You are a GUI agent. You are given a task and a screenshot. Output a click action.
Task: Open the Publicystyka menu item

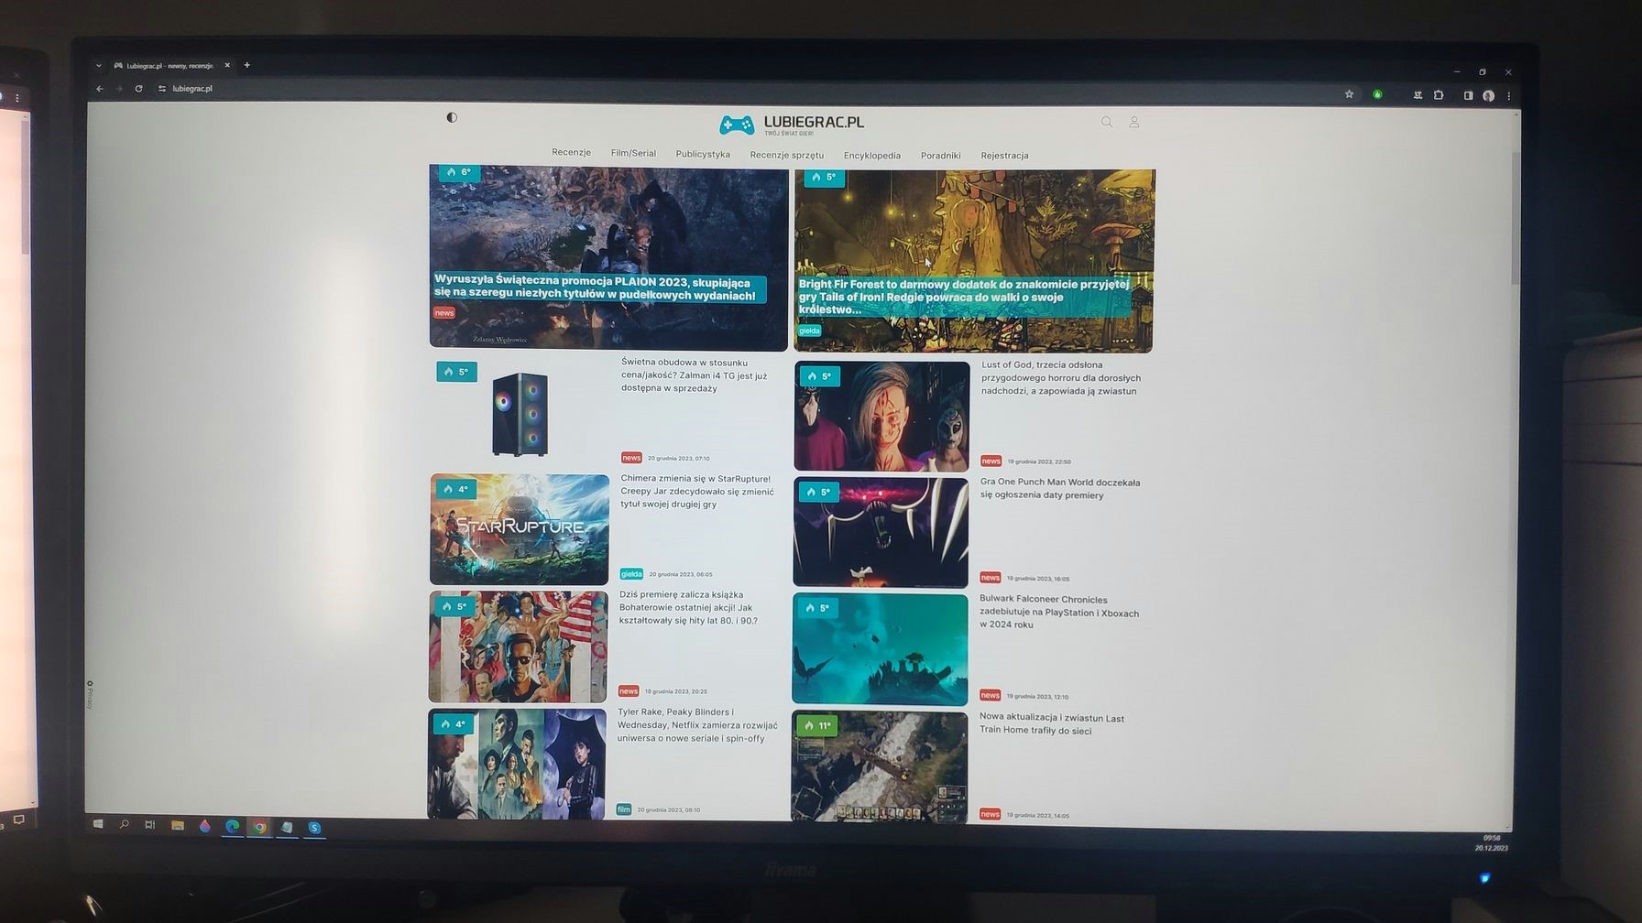(703, 154)
